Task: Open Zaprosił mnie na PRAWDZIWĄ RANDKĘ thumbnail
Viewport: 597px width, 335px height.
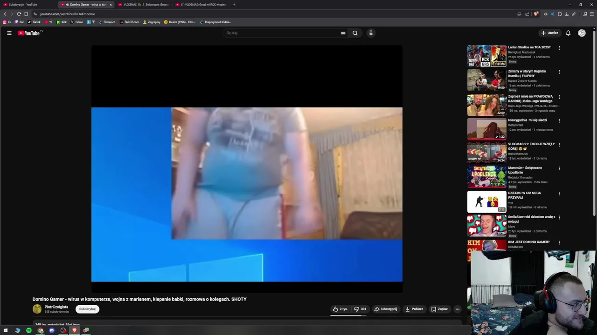Action: [486, 105]
